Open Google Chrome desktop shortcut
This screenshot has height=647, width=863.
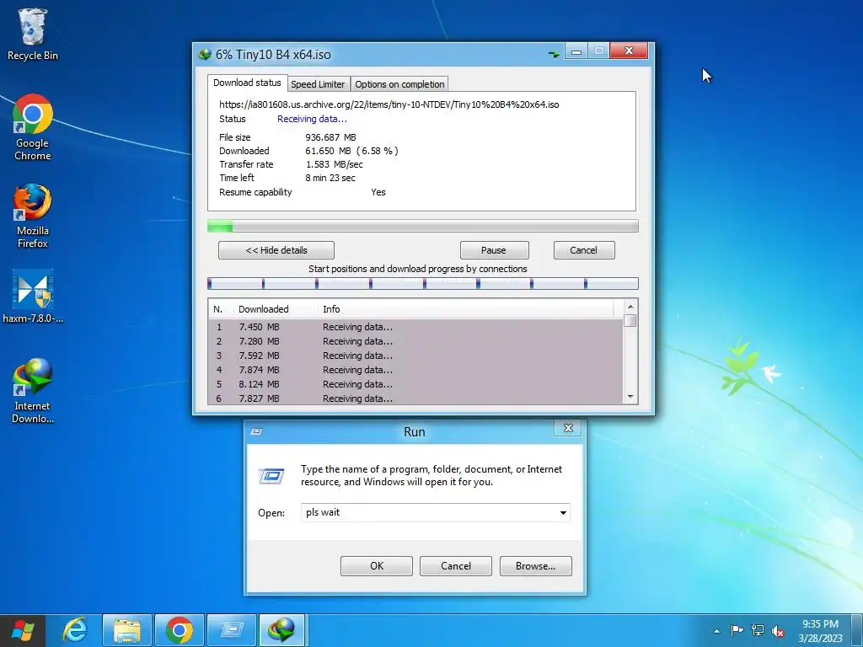pyautogui.click(x=33, y=127)
